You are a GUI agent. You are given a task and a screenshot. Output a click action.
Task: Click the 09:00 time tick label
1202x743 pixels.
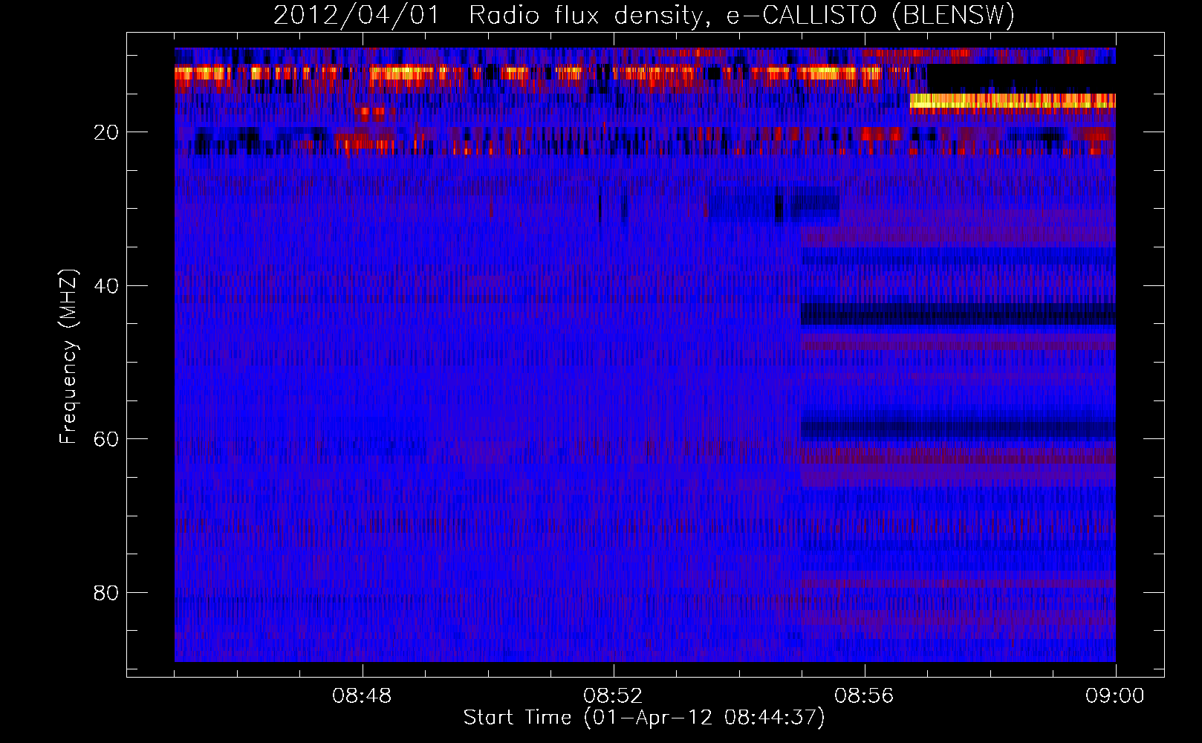point(1115,696)
